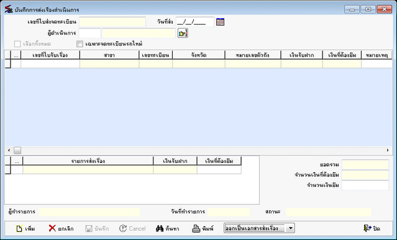Click the จำนวนเงินที่ต้องยืม field

point(365,175)
